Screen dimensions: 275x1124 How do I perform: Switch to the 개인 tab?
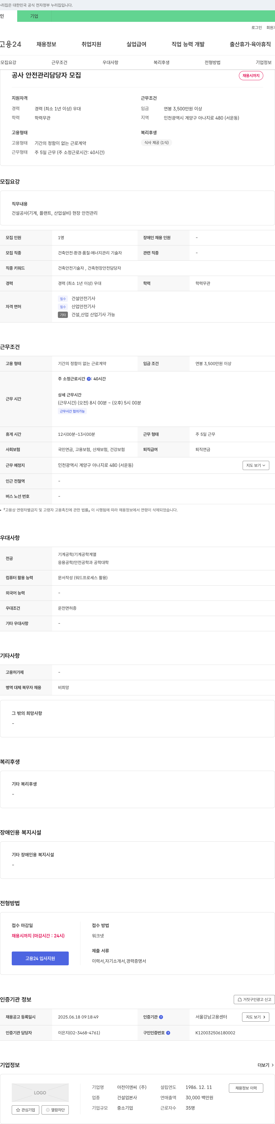tap(8, 16)
